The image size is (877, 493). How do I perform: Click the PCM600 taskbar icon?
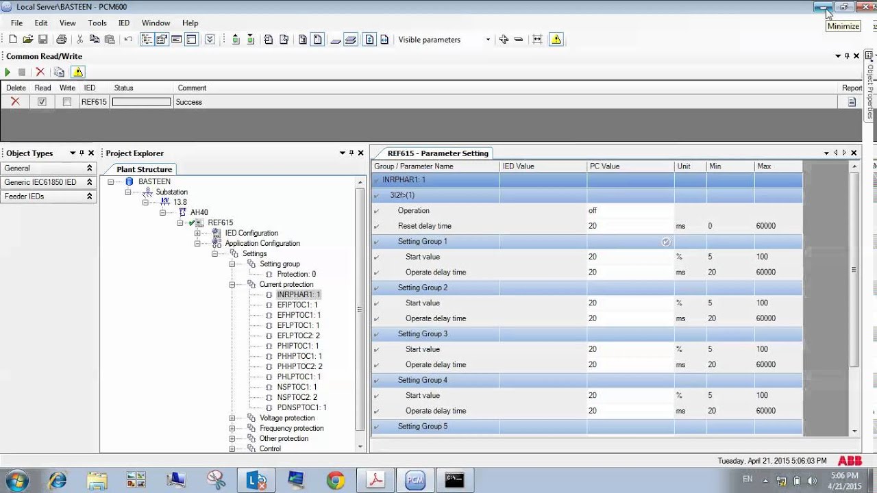coord(415,480)
